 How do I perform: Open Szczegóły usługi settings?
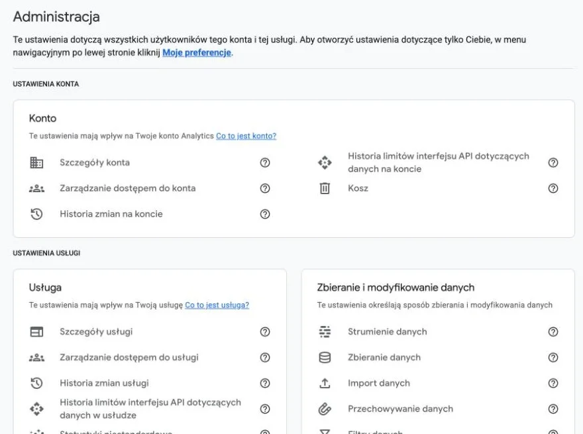(x=96, y=332)
